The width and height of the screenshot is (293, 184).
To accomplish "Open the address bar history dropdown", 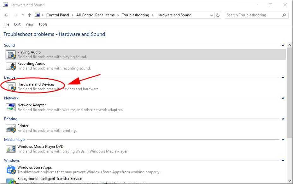I will pos(212,15).
